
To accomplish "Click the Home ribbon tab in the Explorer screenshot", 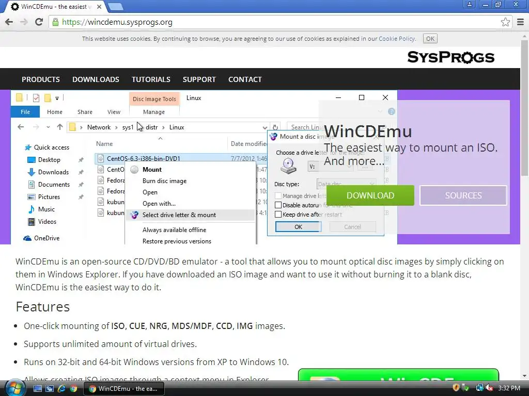I will [x=55, y=112].
